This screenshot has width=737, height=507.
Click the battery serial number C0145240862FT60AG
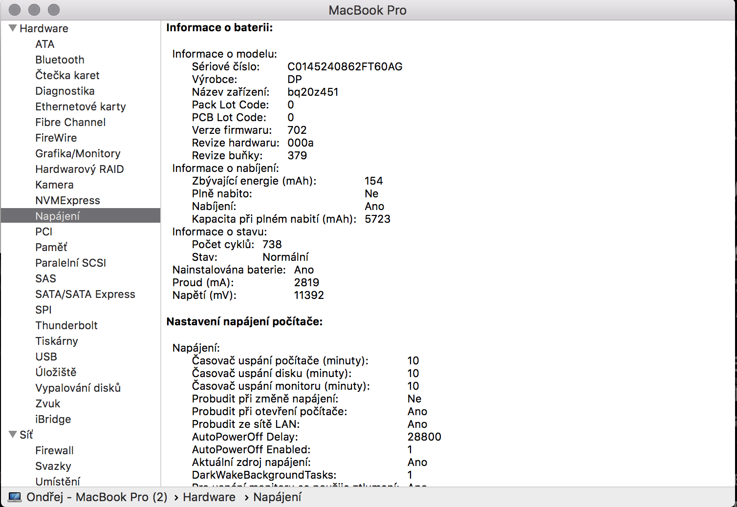point(345,66)
